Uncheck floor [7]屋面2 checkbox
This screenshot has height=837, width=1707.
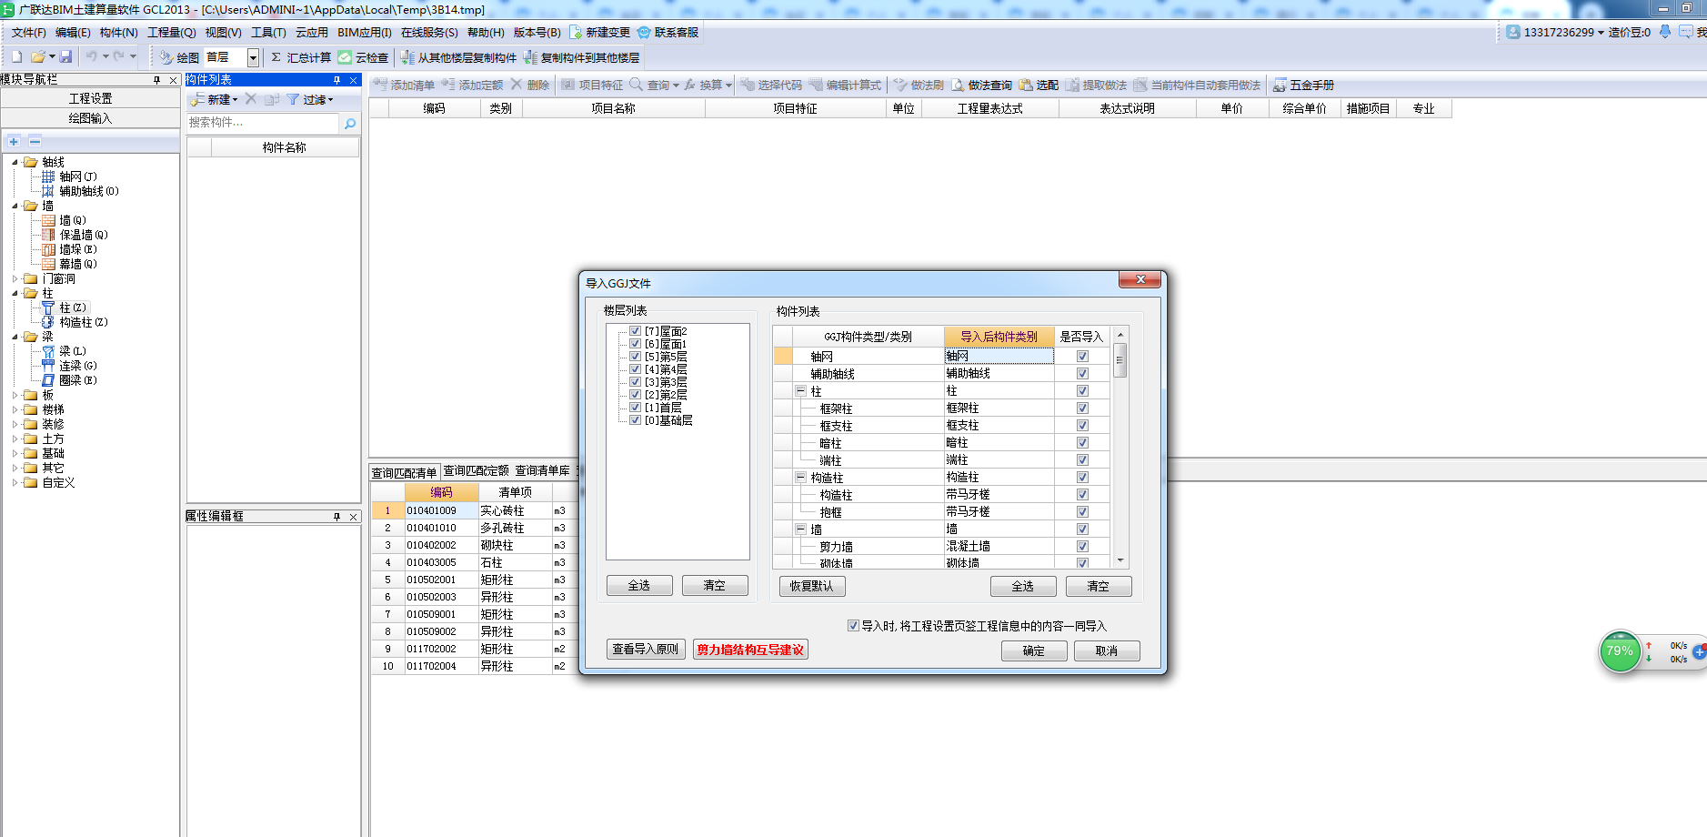coord(636,331)
